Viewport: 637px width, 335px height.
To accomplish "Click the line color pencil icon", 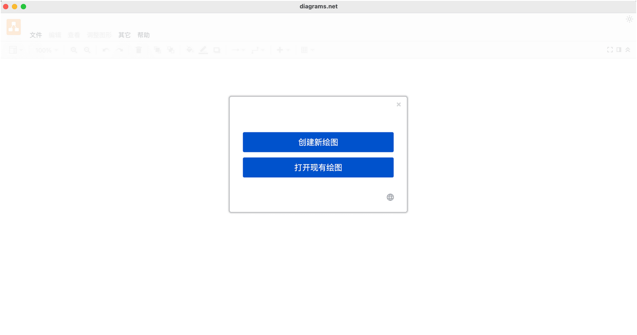I will point(203,50).
